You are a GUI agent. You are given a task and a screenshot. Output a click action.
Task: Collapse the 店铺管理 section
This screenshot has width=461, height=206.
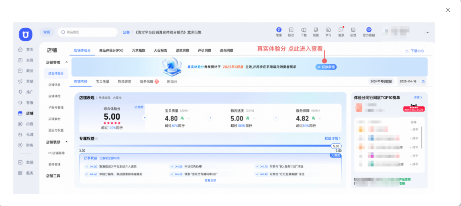66,62
